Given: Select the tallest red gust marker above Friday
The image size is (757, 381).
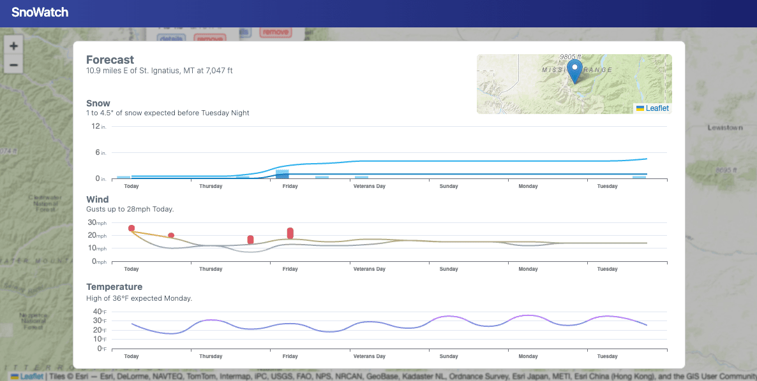Looking at the screenshot, I should click(290, 233).
